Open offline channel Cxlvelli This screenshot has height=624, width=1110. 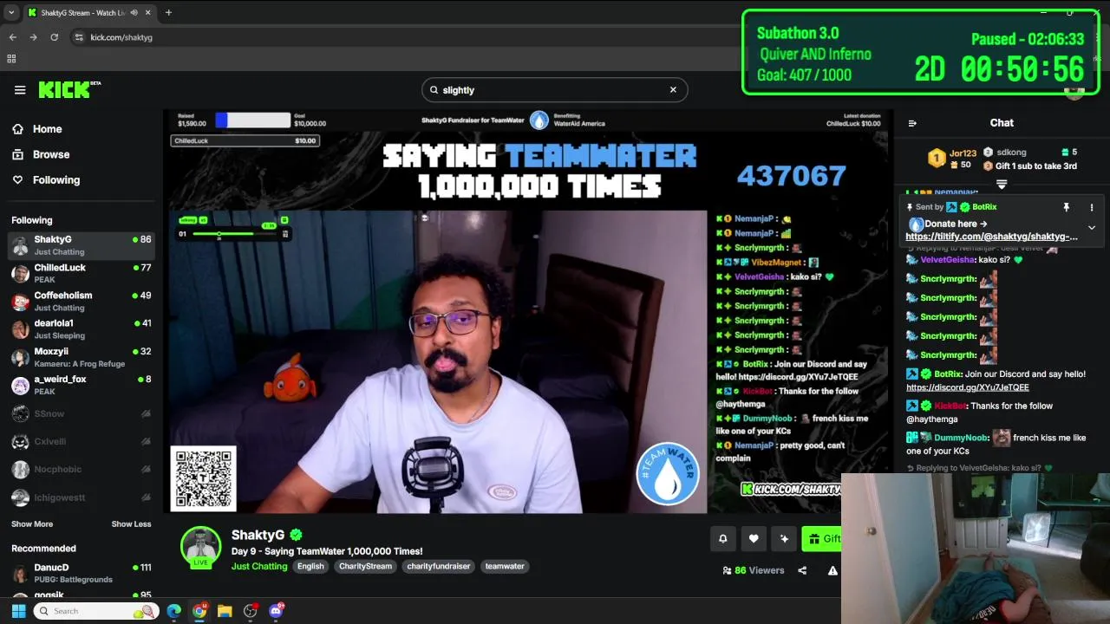(x=82, y=442)
